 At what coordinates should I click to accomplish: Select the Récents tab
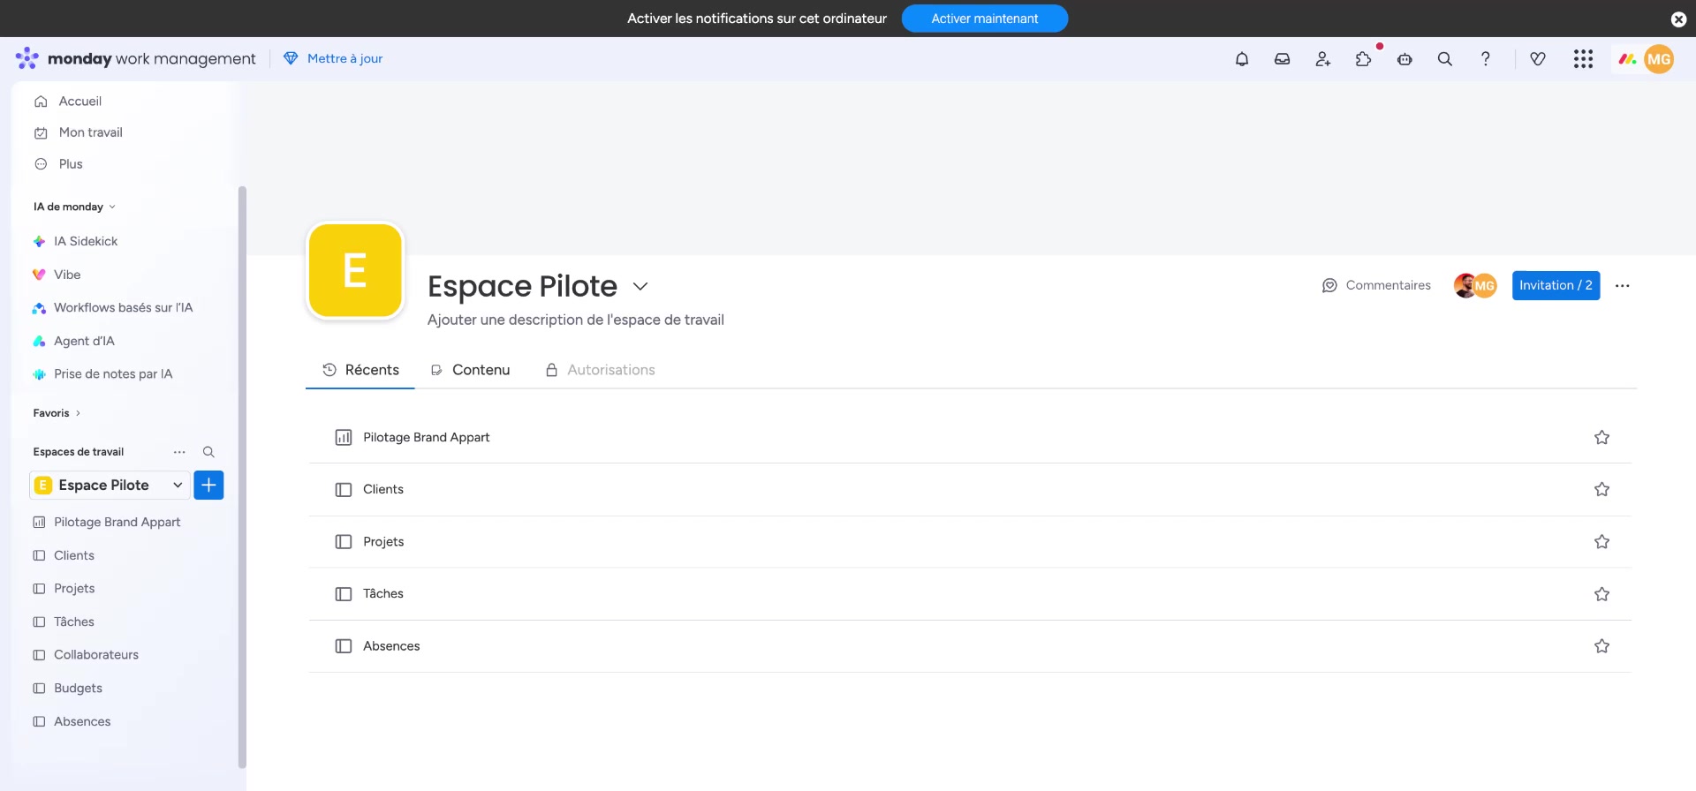tap(360, 370)
